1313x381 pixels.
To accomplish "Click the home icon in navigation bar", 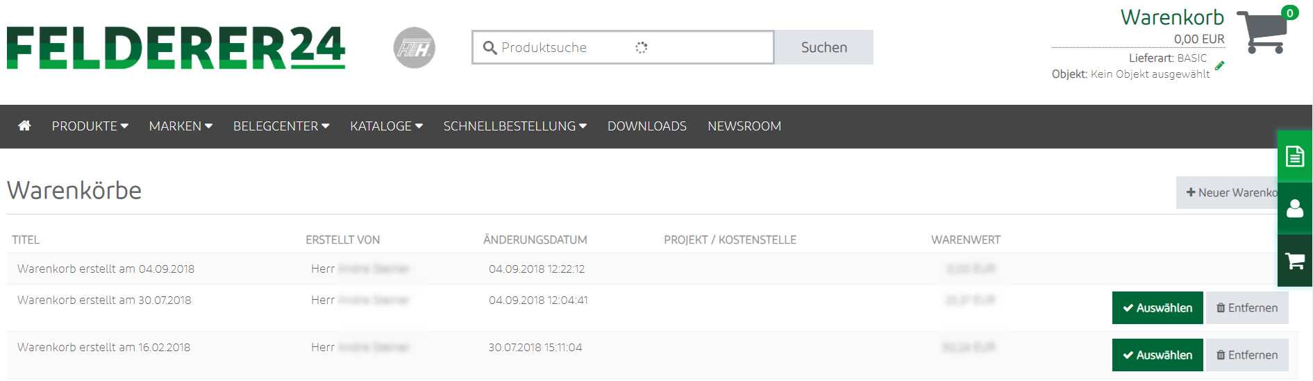I will tap(24, 126).
